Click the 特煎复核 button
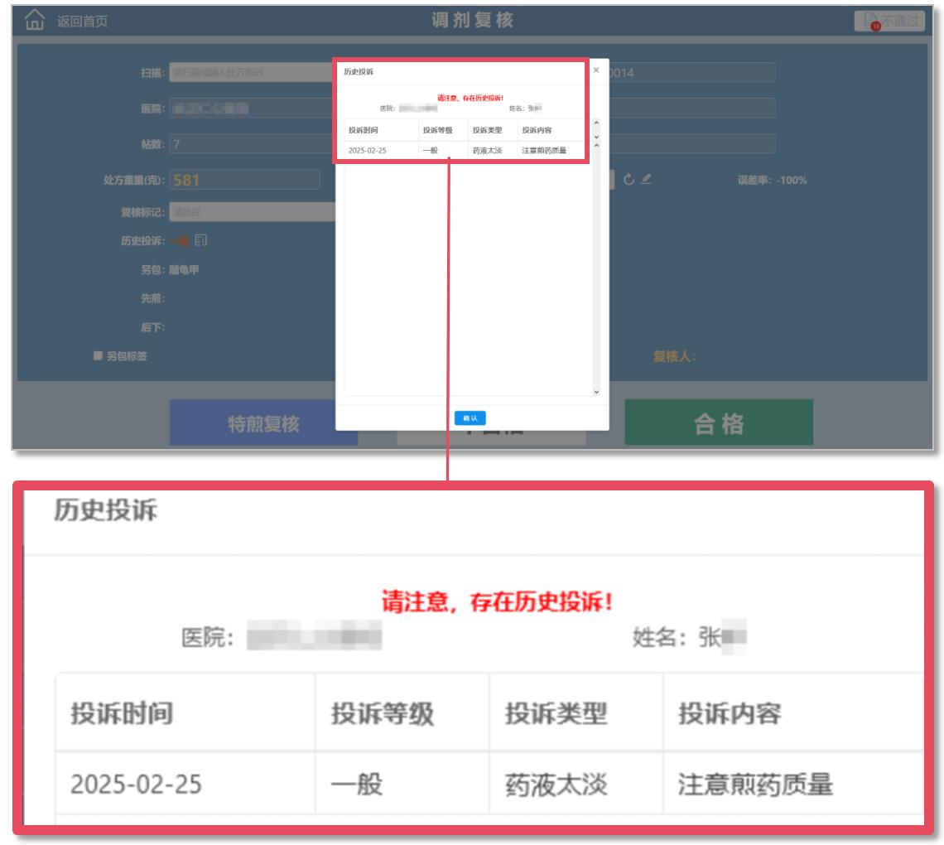The width and height of the screenshot is (944, 845). 263,422
